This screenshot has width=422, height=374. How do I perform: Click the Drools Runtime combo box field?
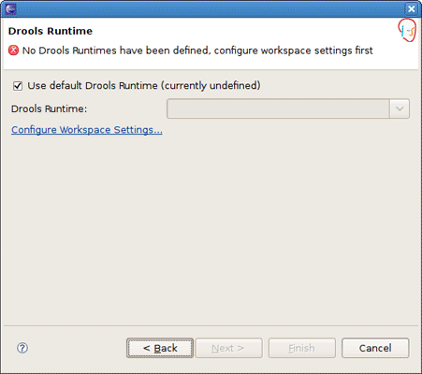coord(288,108)
